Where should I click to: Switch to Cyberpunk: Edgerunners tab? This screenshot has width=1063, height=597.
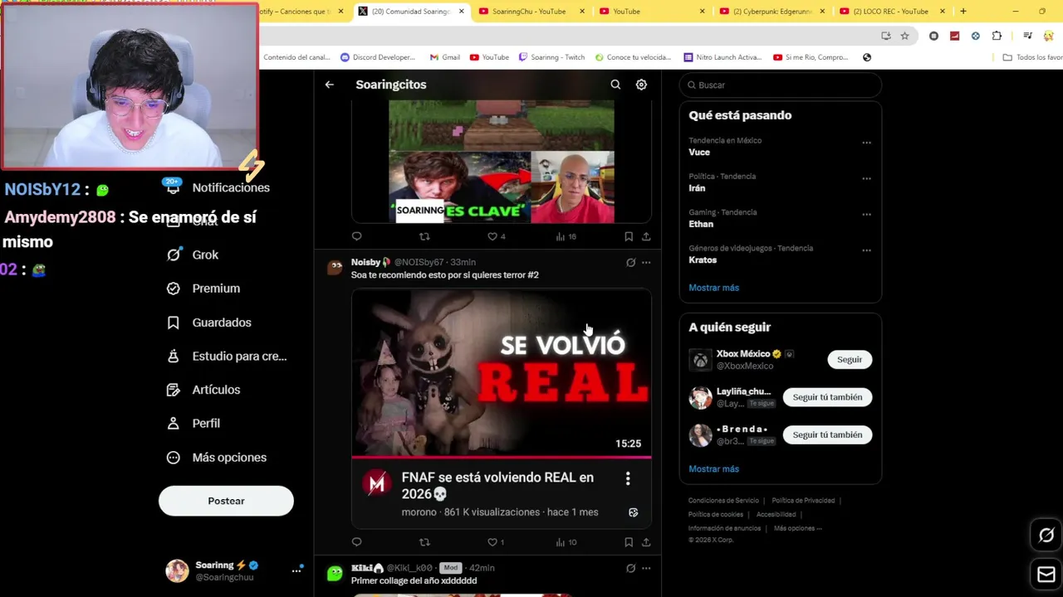[772, 12]
